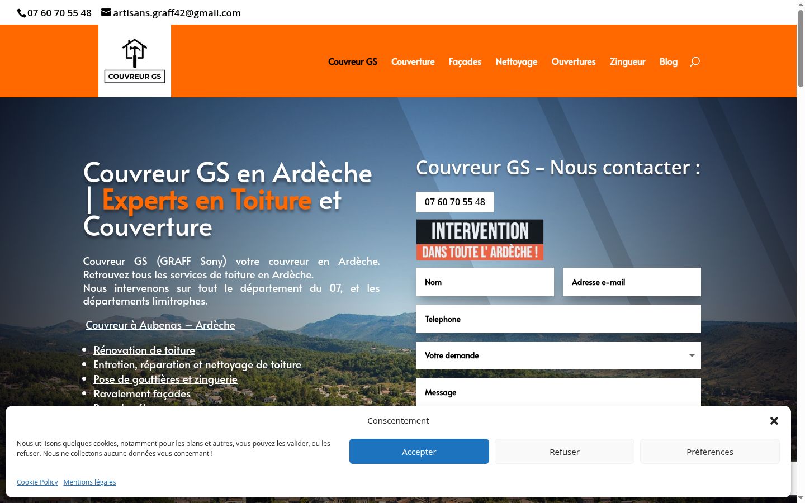This screenshot has width=805, height=503.
Task: Expand the Votre demande dropdown
Action: 558,355
